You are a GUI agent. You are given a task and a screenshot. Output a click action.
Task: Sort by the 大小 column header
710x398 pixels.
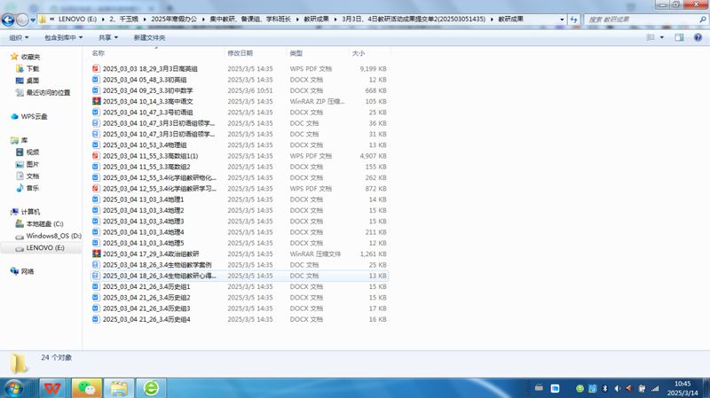click(x=358, y=54)
